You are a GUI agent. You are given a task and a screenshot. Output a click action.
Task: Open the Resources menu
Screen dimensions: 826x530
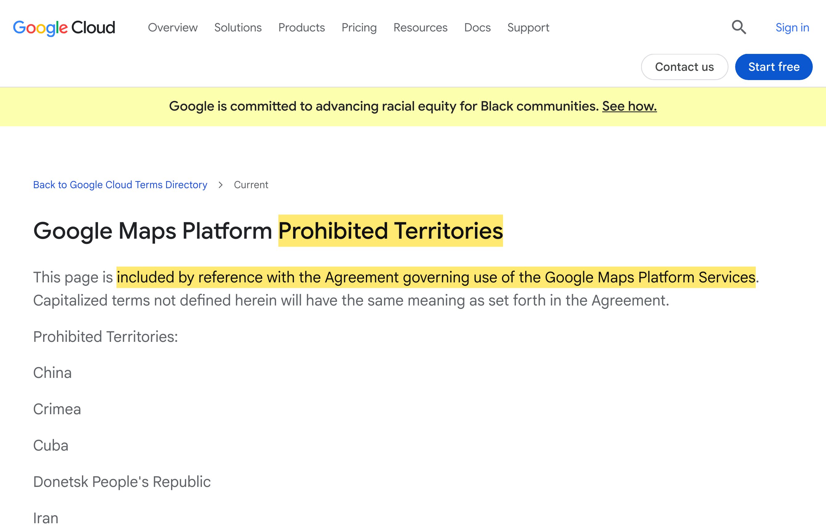pos(420,27)
